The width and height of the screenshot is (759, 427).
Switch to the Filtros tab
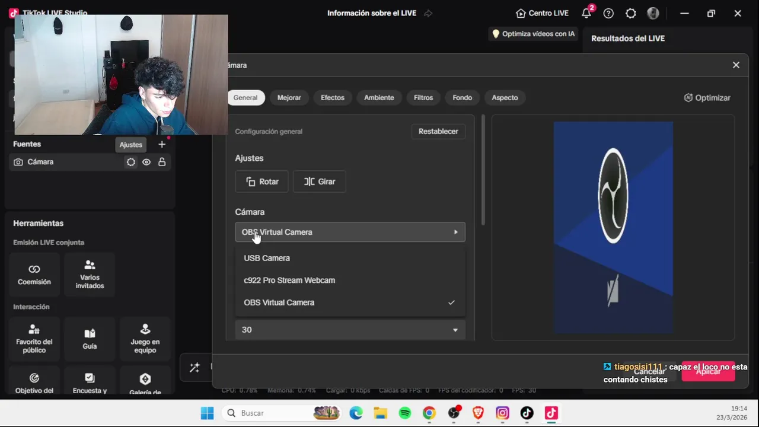click(423, 98)
